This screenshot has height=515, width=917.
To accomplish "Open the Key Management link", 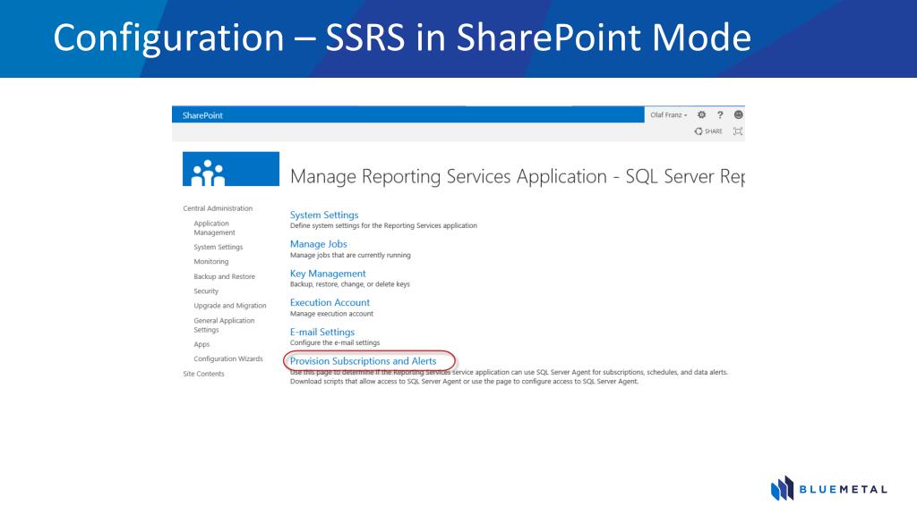I will [328, 274].
